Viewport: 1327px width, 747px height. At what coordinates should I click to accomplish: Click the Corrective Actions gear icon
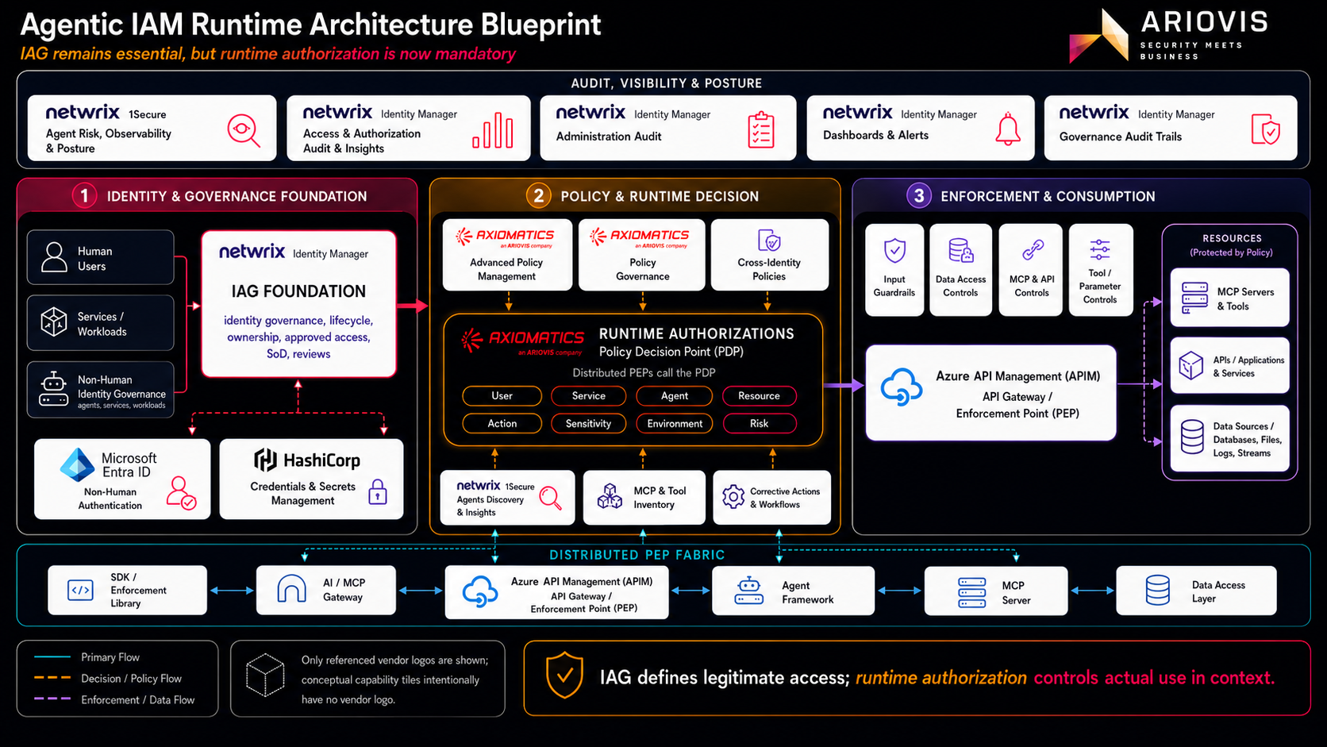733,497
